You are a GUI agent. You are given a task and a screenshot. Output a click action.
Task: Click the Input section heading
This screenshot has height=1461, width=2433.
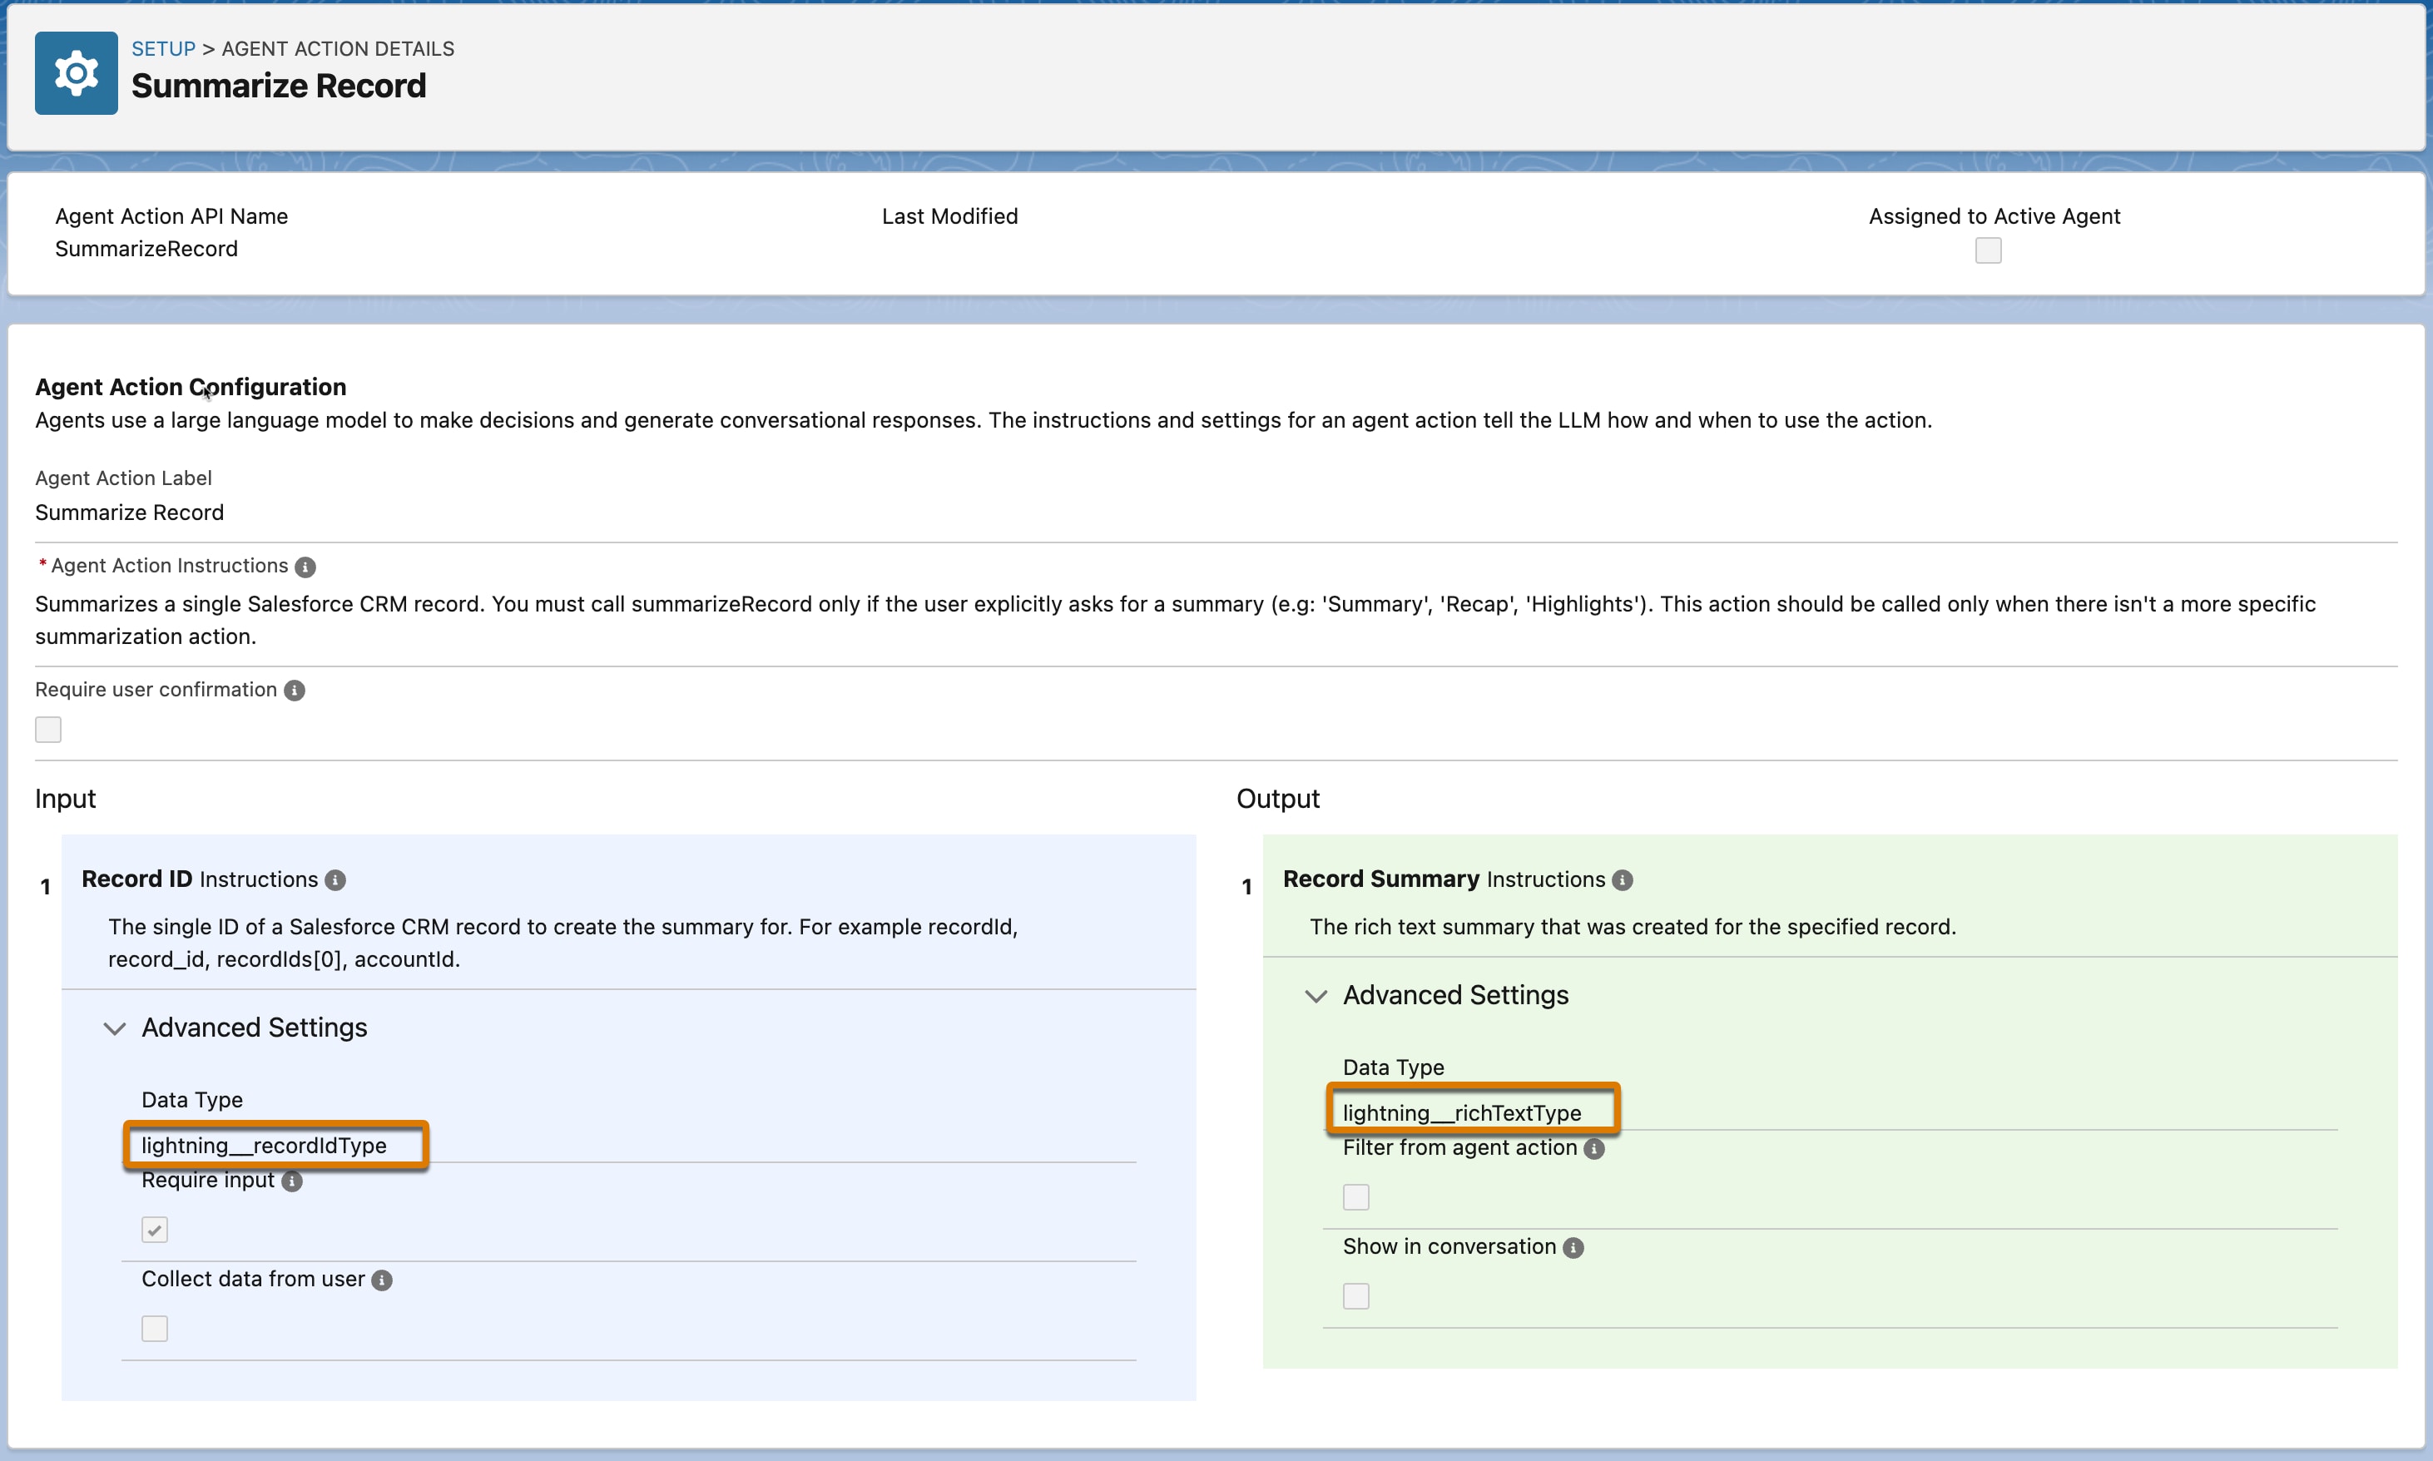click(65, 799)
